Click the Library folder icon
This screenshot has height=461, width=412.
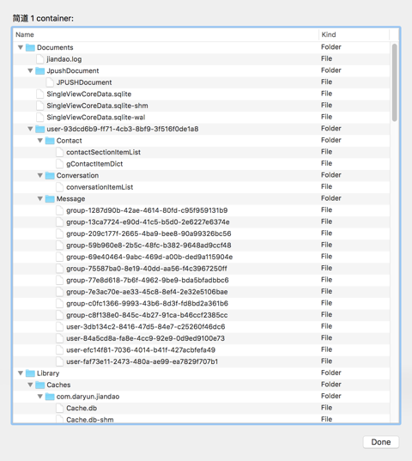point(30,373)
